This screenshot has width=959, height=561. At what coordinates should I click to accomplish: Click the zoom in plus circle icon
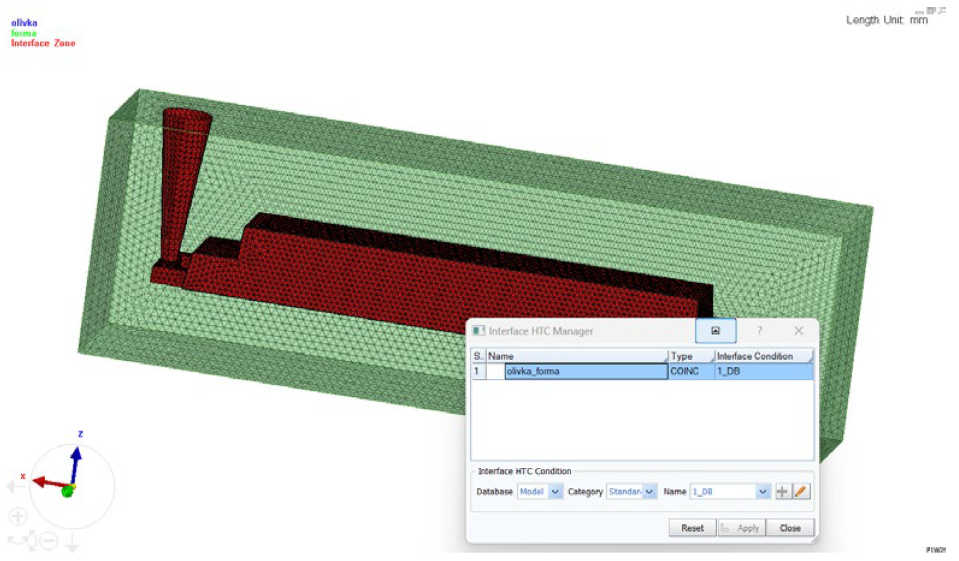[x=17, y=516]
